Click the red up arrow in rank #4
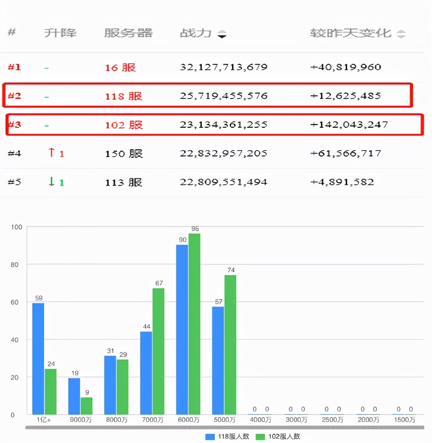The image size is (432, 443). point(51,152)
